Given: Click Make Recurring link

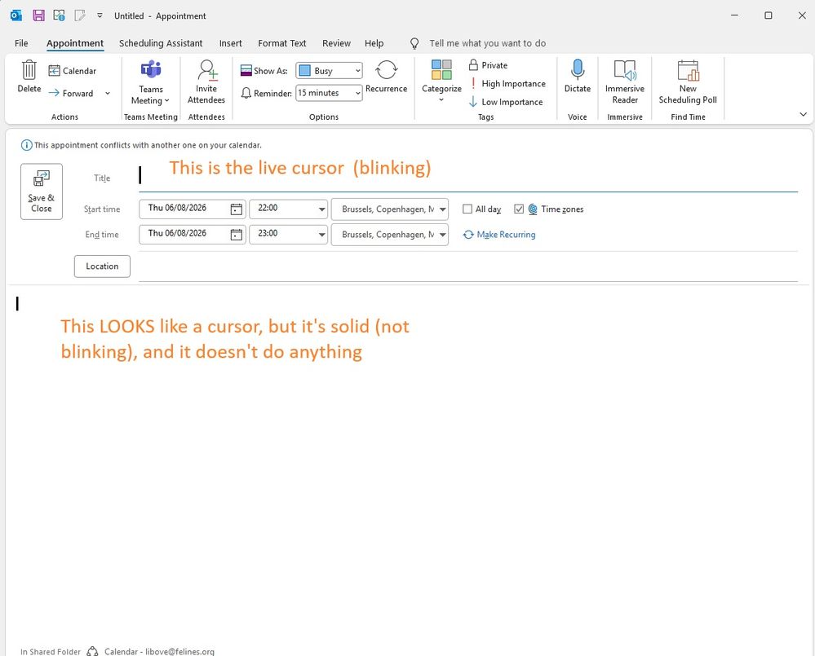Looking at the screenshot, I should click(499, 235).
